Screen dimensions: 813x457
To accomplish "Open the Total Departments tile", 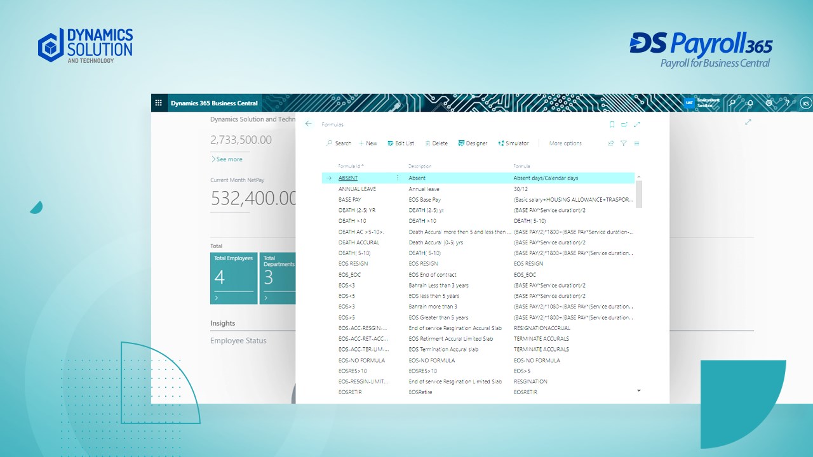I will (x=278, y=278).
